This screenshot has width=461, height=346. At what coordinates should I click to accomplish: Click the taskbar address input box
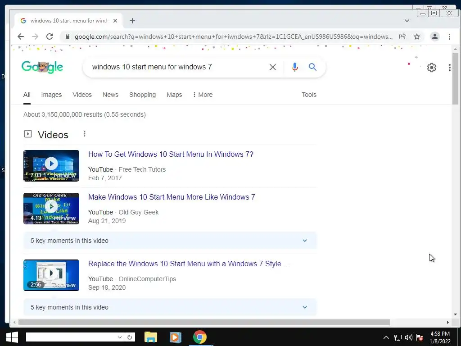tap(71, 337)
